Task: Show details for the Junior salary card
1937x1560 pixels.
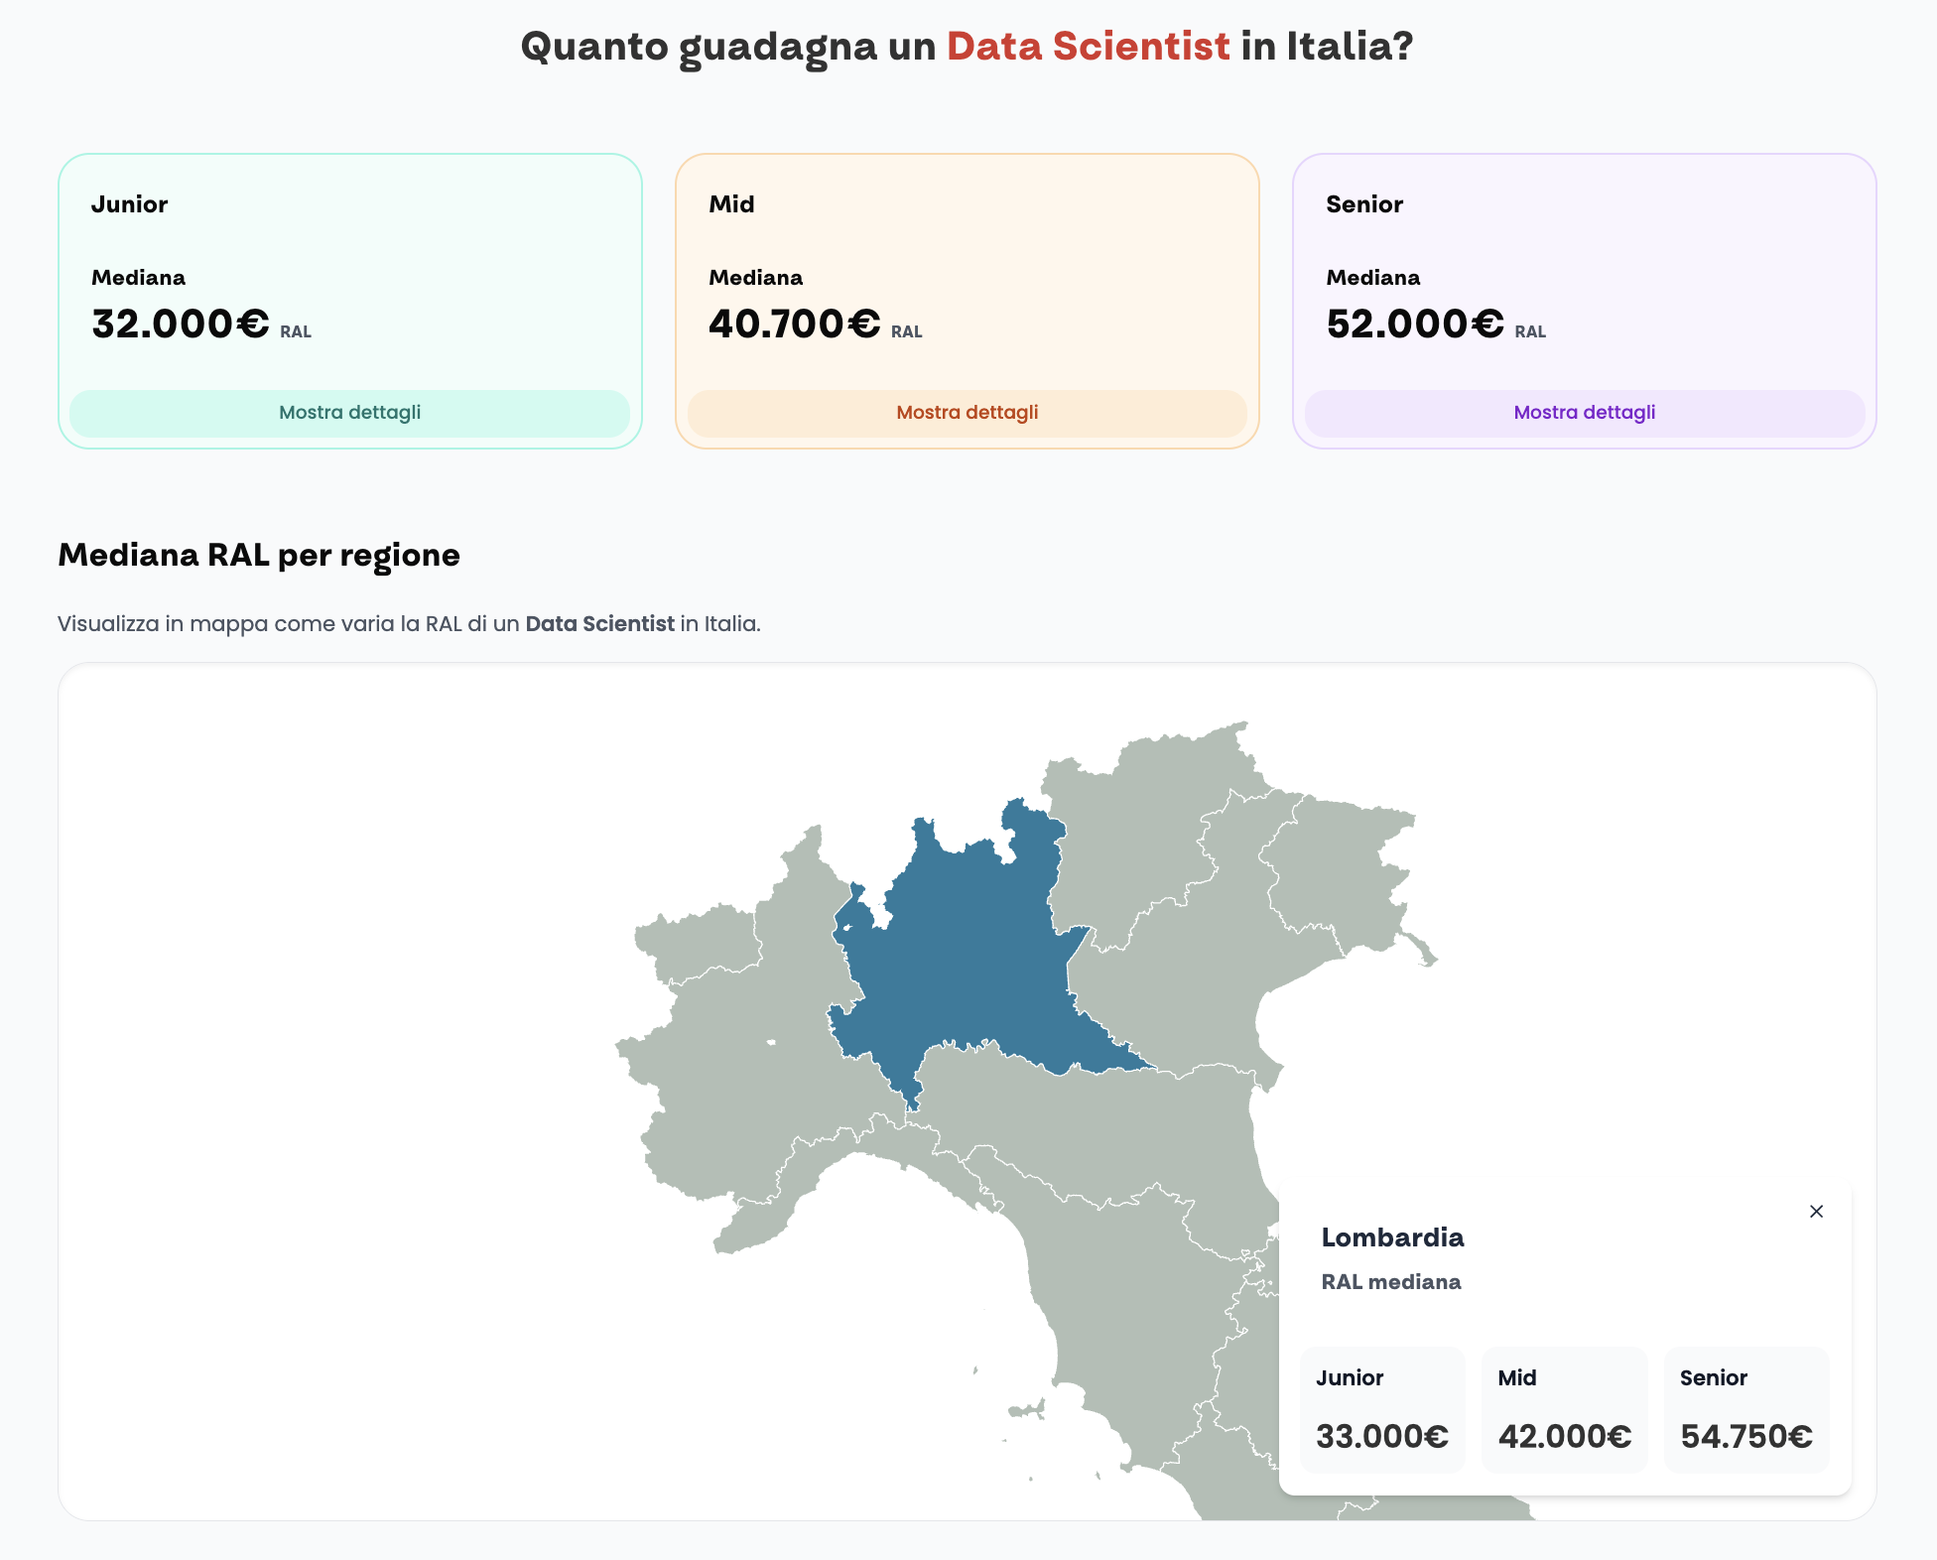Action: point(349,413)
